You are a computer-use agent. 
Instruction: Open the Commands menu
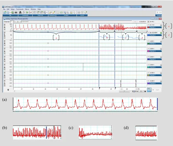[x=20, y=9]
